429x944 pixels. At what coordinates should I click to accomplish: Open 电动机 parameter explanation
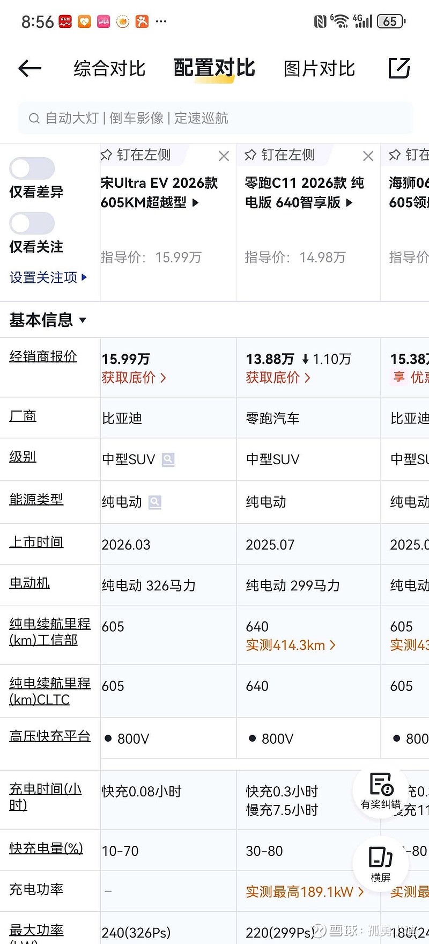29,583
